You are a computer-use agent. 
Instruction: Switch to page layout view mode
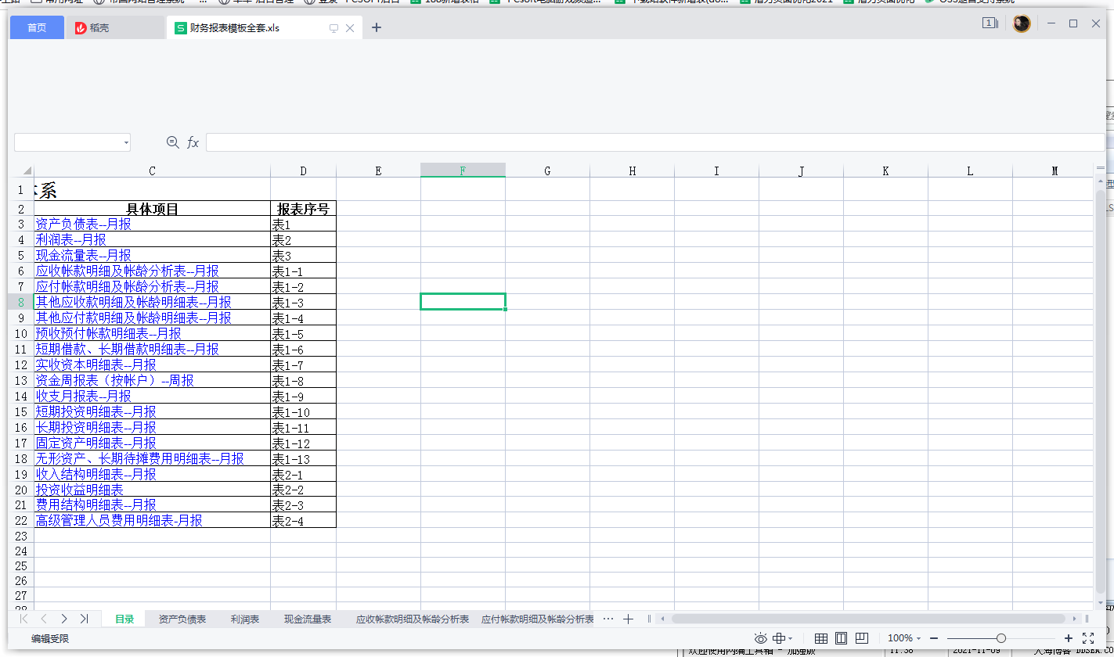[842, 638]
